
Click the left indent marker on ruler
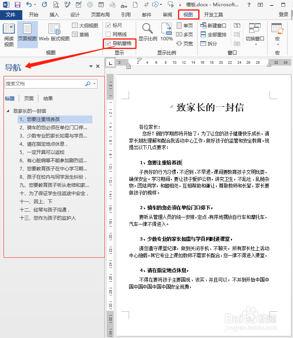coord(129,66)
